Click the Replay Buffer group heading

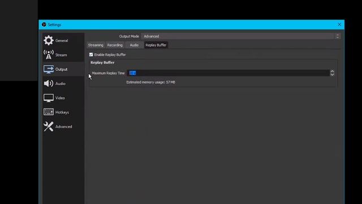click(x=102, y=62)
